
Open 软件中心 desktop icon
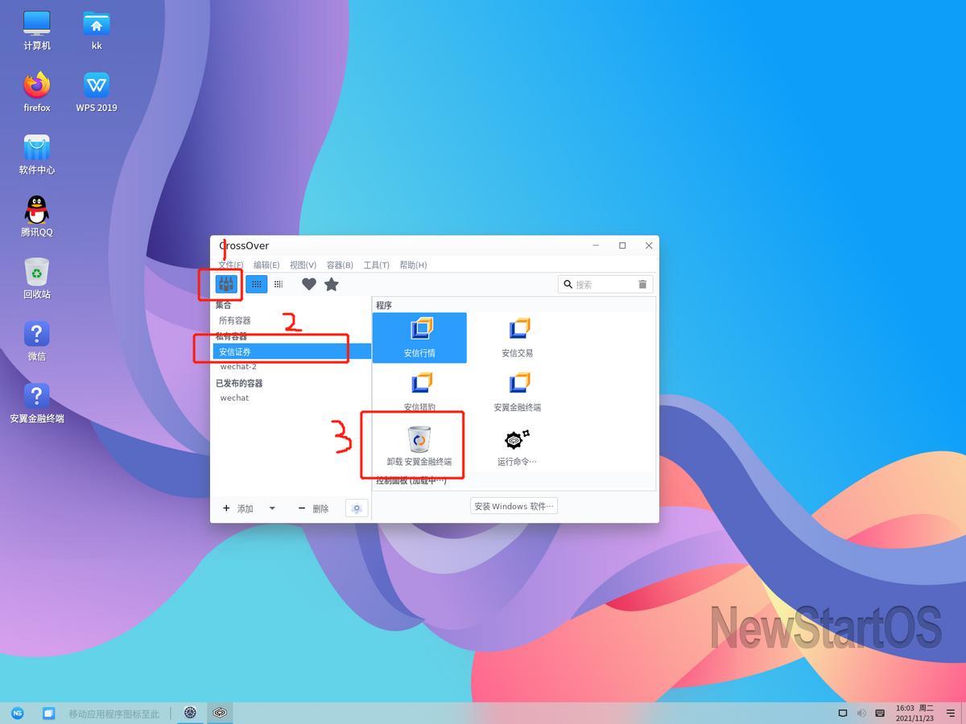37,154
